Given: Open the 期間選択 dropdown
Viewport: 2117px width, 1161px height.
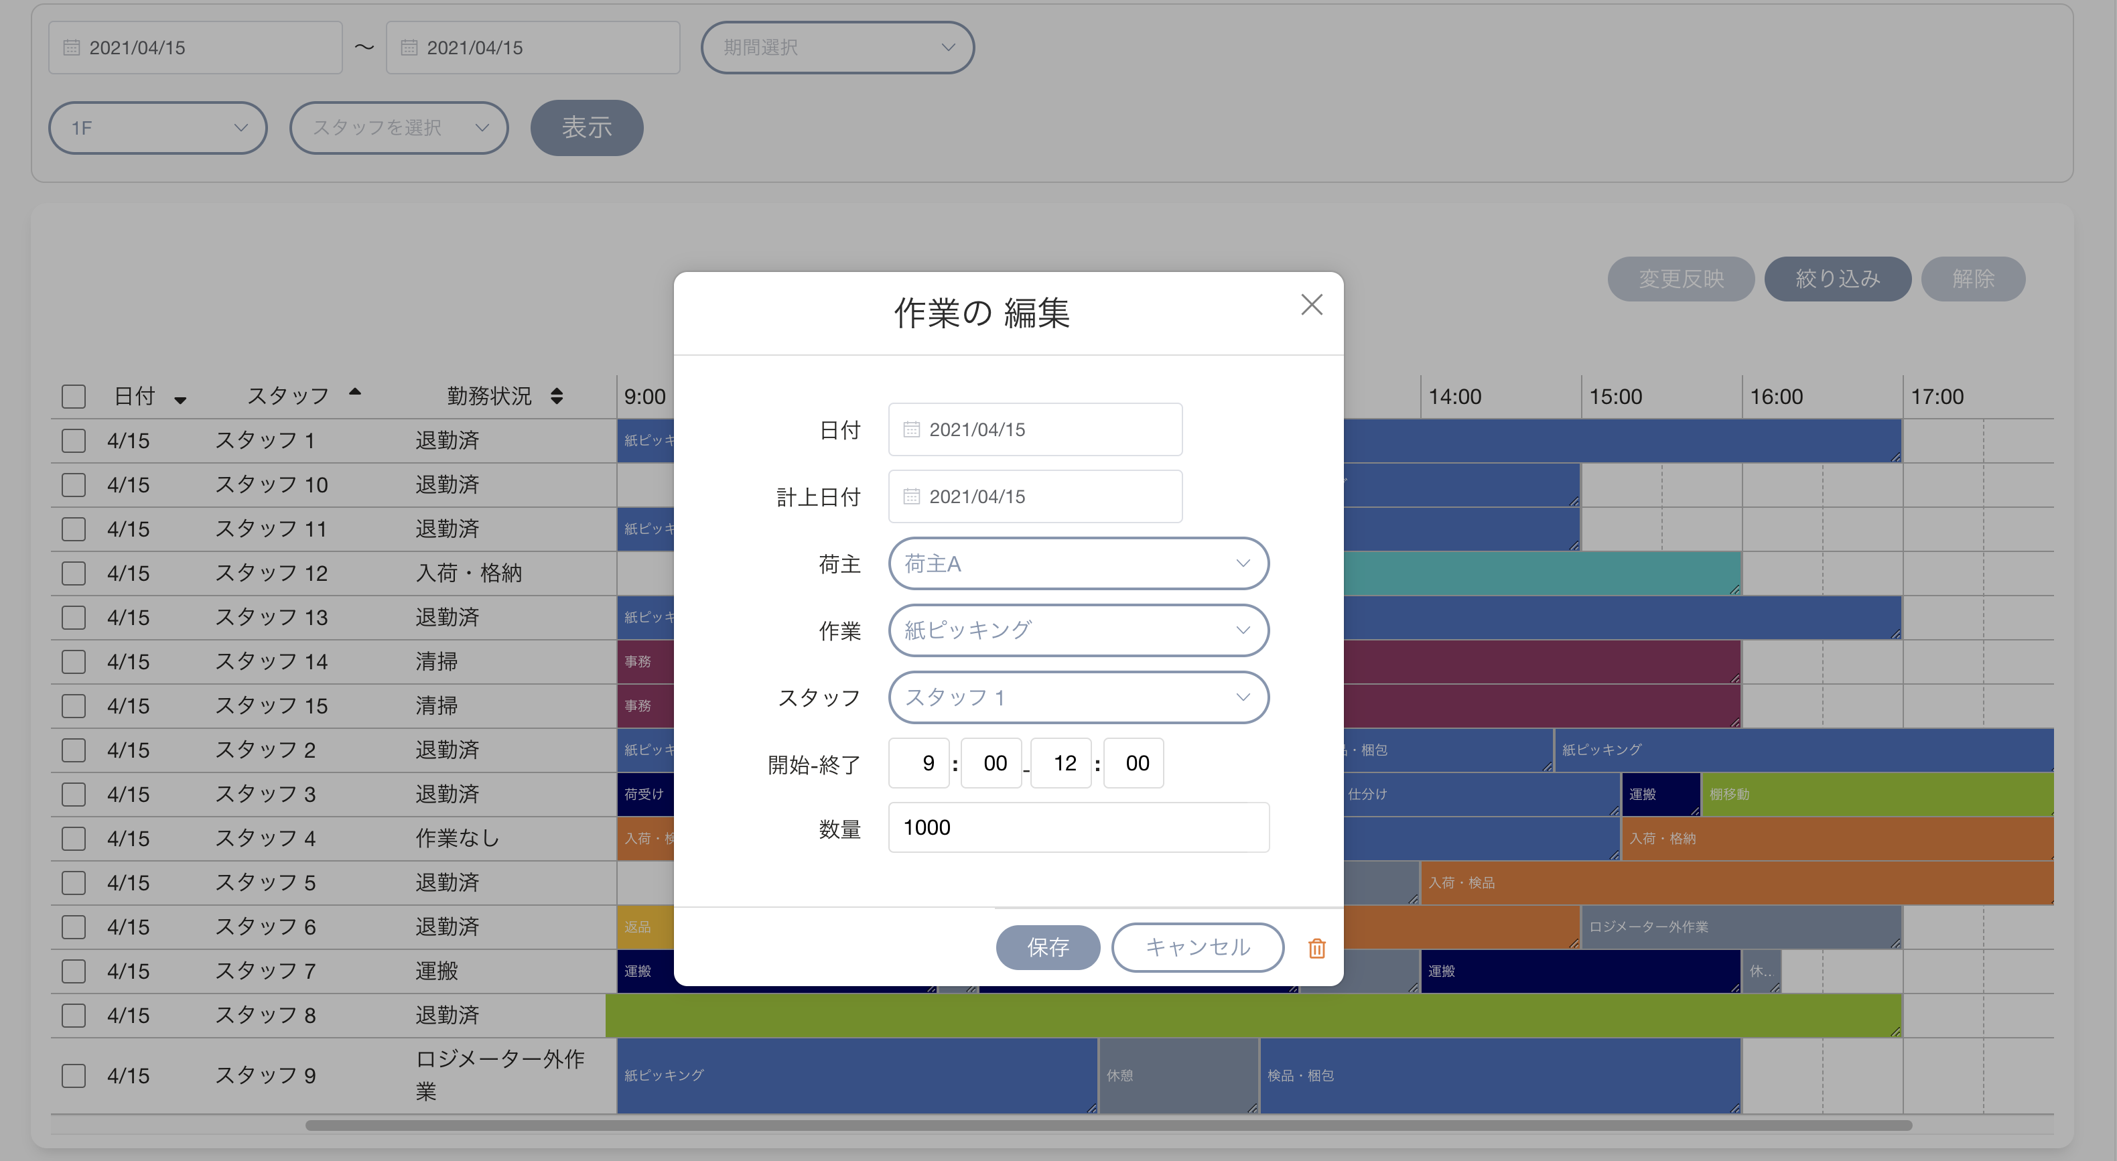Looking at the screenshot, I should point(837,48).
